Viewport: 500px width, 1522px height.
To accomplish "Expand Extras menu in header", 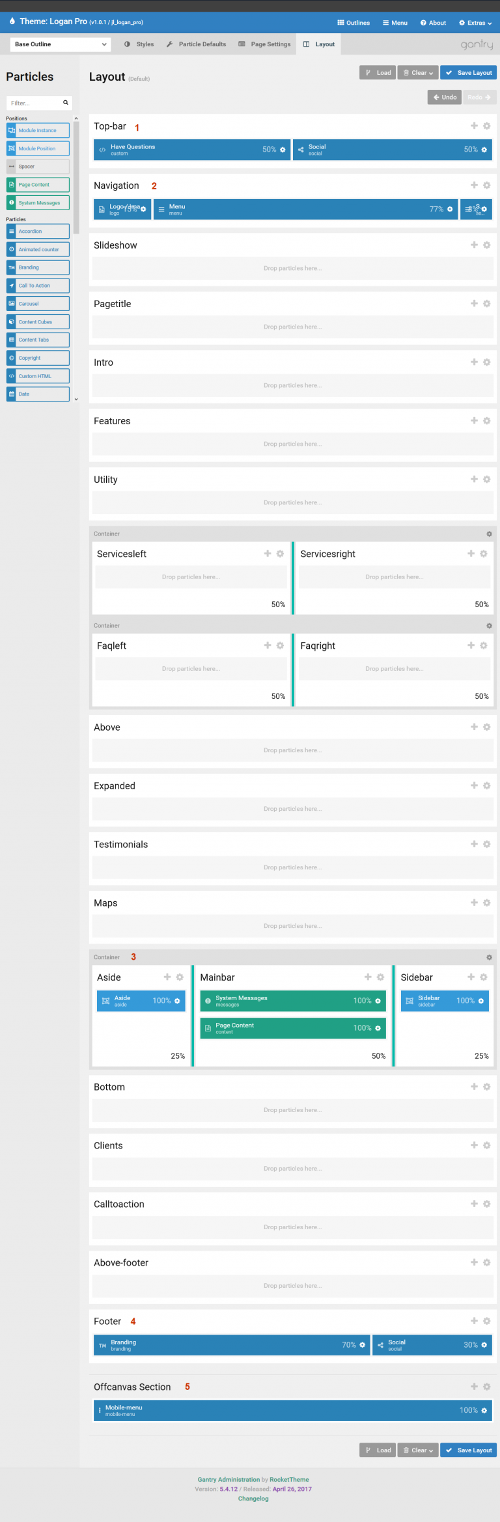I will point(475,23).
